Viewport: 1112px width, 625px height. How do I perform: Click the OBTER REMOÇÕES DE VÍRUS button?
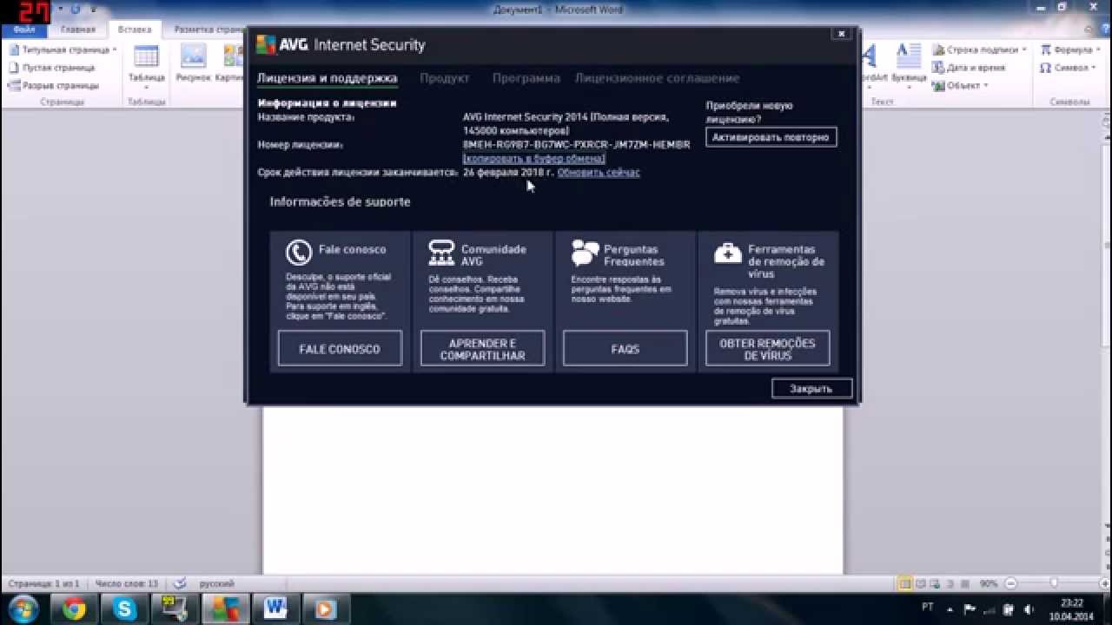click(x=767, y=349)
